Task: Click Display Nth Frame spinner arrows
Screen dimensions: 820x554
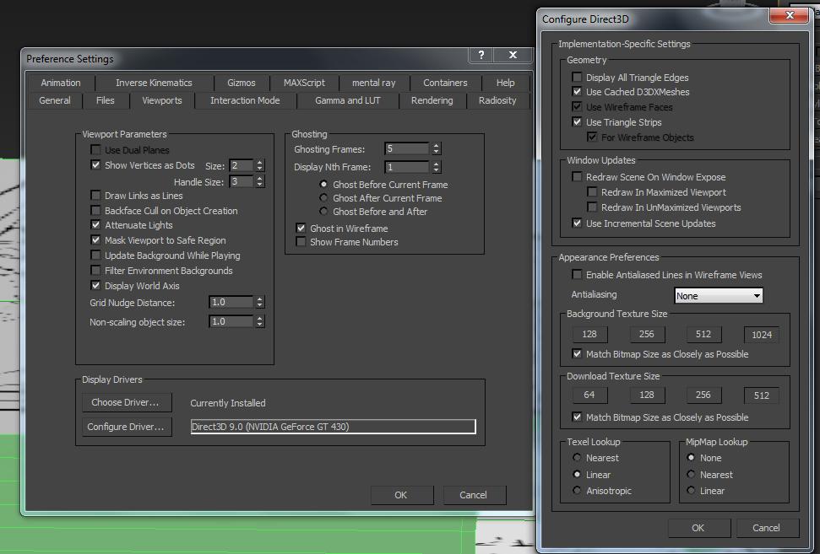Action: (x=436, y=167)
